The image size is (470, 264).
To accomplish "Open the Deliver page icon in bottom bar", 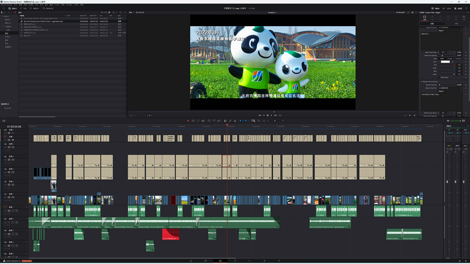I will click(x=279, y=261).
